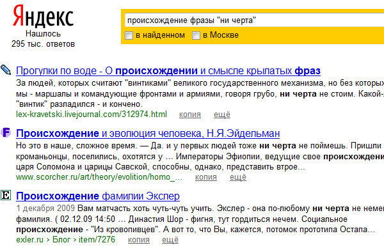Viewport: 384px width, 252px height.
Task: Open 'копия' for the livejournal result
Action: point(190,114)
